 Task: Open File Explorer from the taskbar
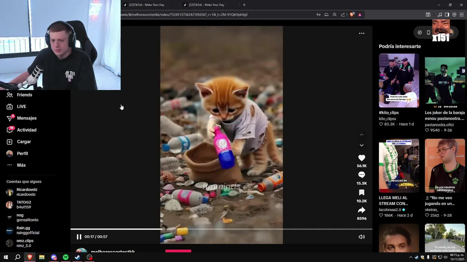(42, 257)
